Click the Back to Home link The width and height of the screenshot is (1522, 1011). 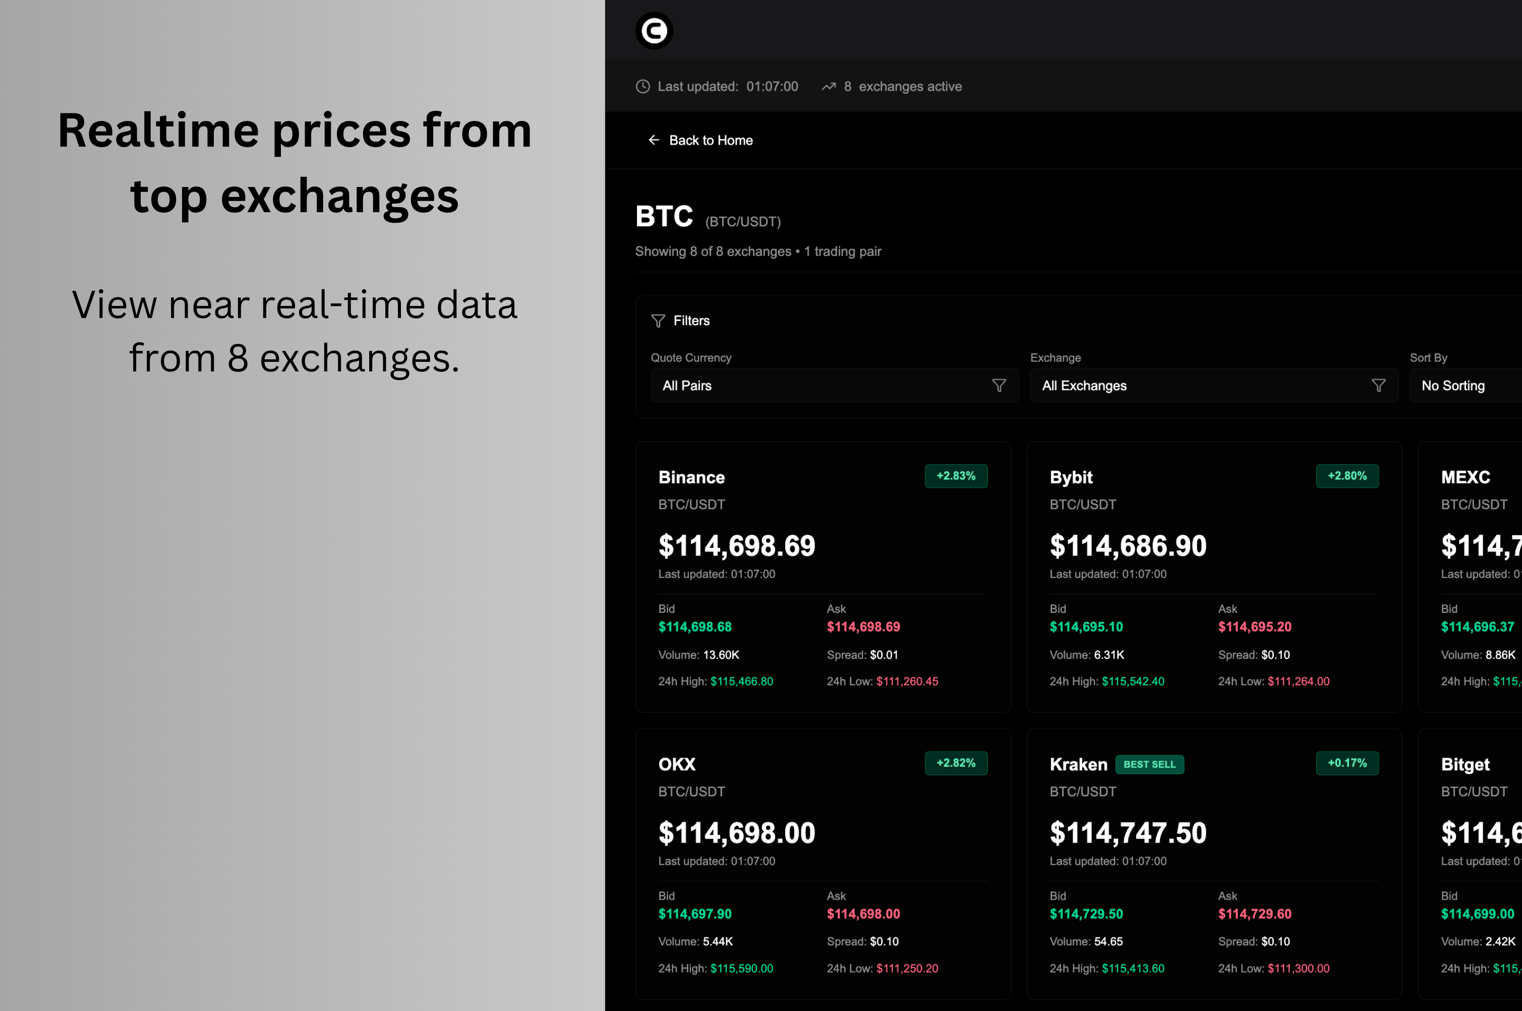710,140
